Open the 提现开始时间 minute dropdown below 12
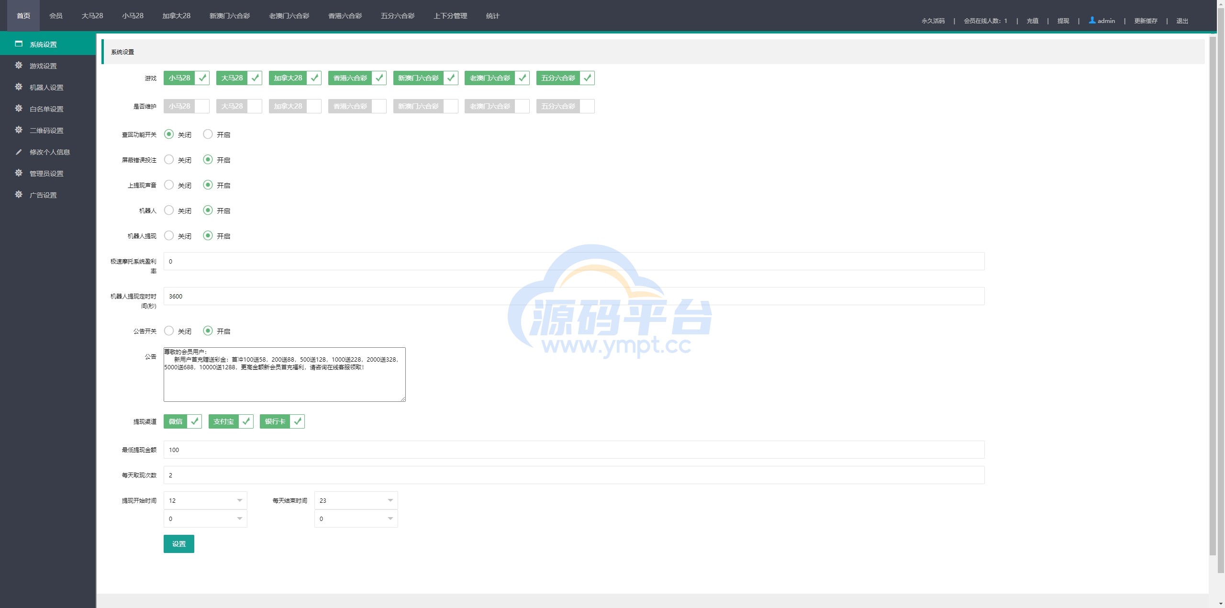 click(205, 519)
